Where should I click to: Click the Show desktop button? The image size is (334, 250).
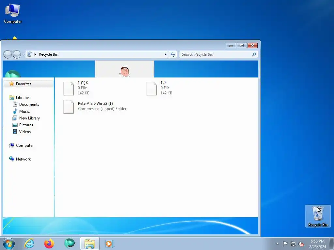tap(332, 244)
